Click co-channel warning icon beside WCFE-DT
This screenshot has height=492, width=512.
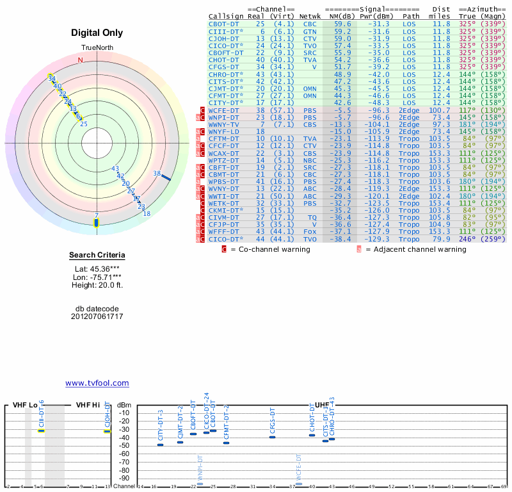(203, 110)
